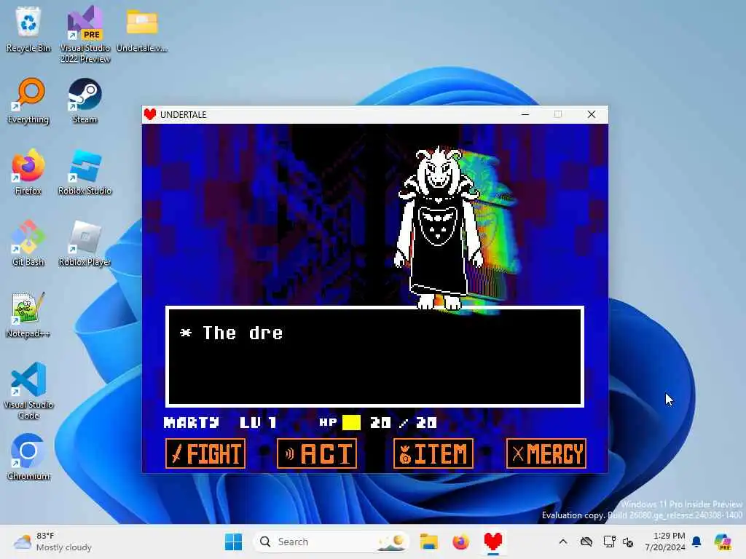Open the weather widget showing 83°F
Image resolution: width=746 pixels, height=559 pixels.
pyautogui.click(x=52, y=542)
